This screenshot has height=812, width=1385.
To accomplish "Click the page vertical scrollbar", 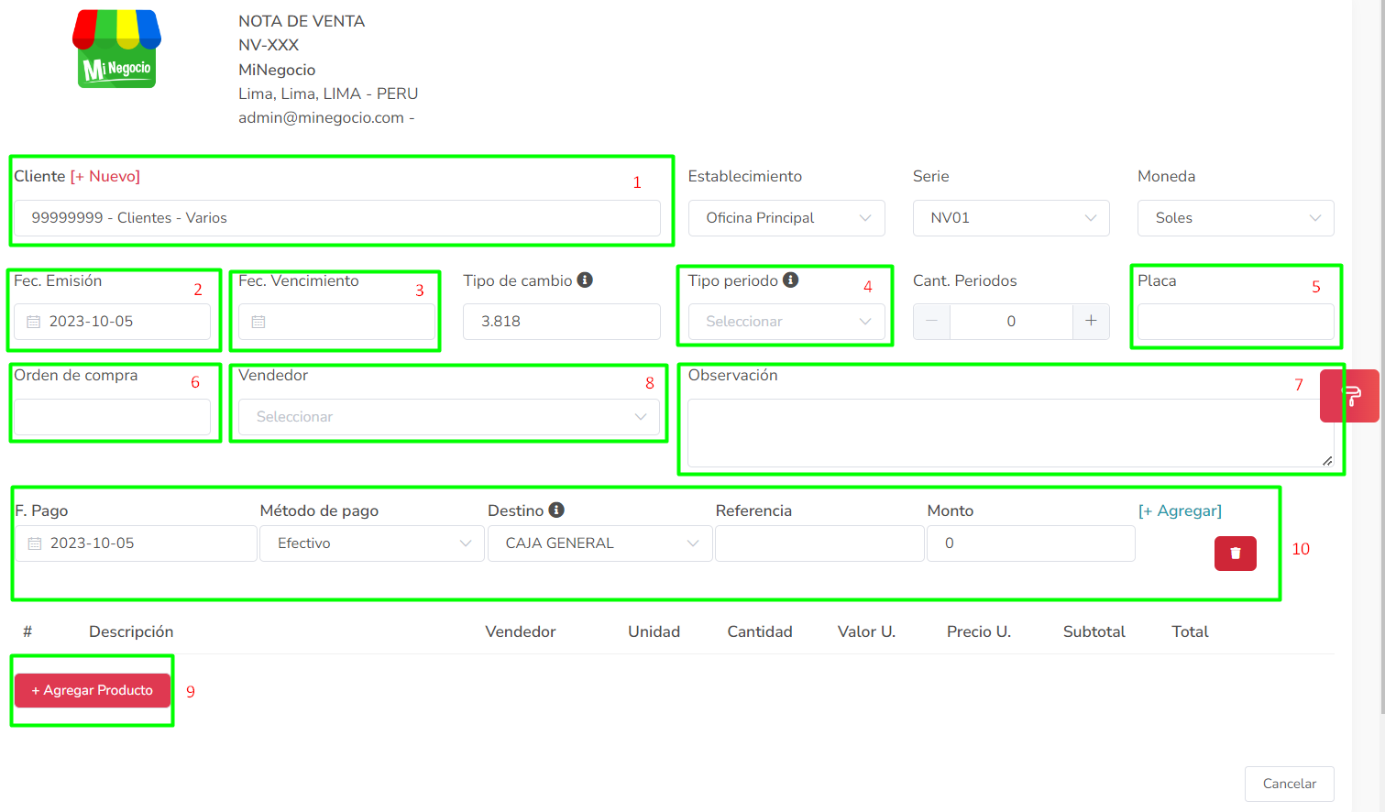I will click(x=1381, y=357).
